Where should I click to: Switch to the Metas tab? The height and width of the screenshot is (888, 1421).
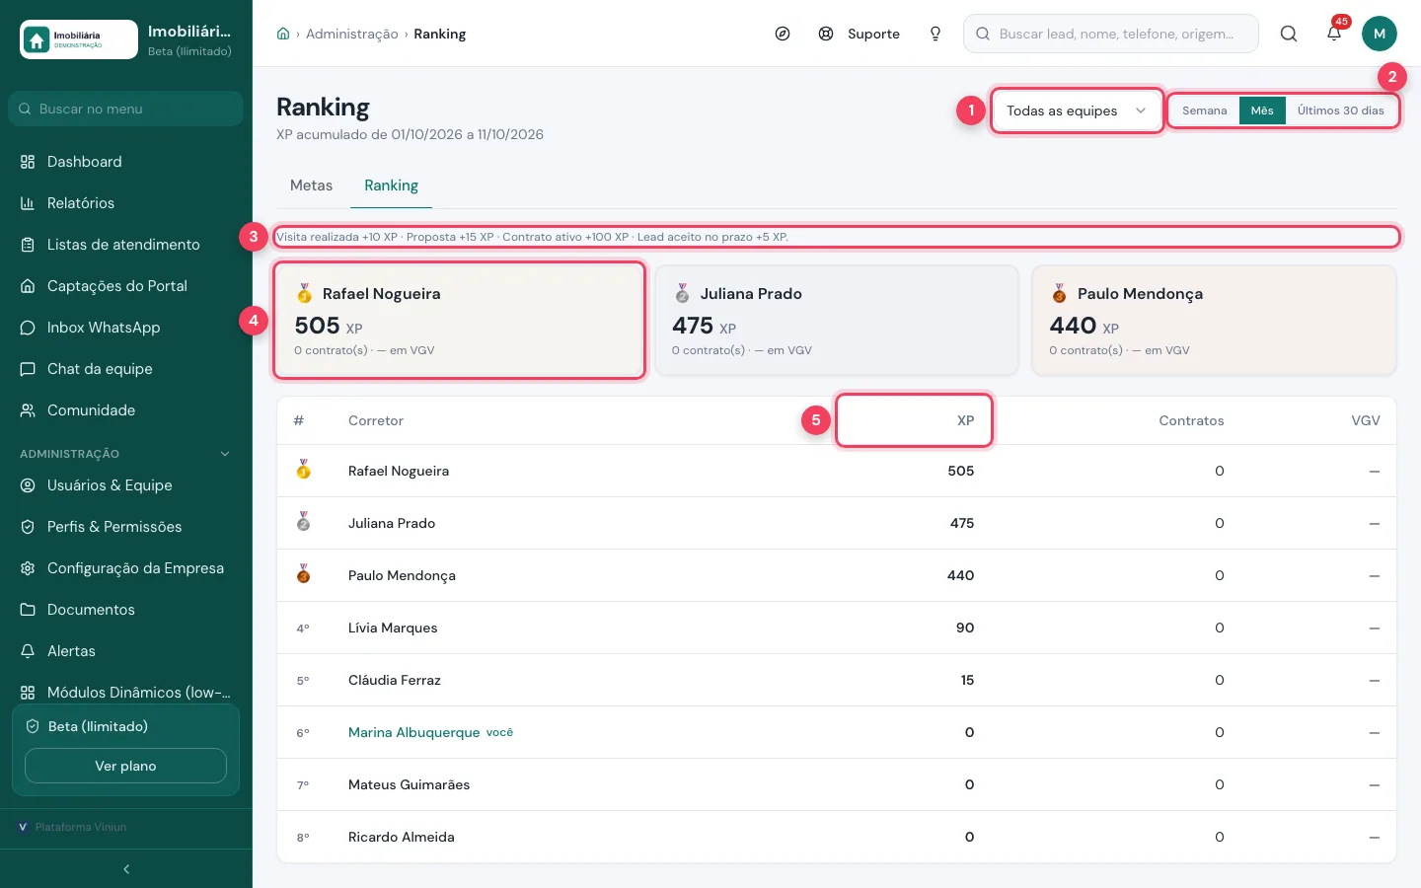[x=311, y=185]
